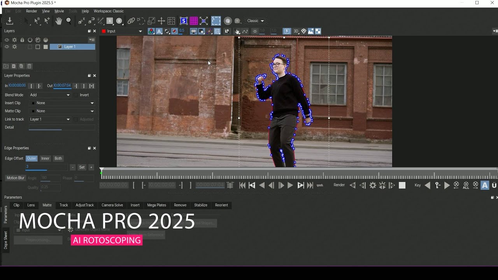The image size is (498, 280).
Task: Toggle the blue S surface display icon
Action: 184,21
